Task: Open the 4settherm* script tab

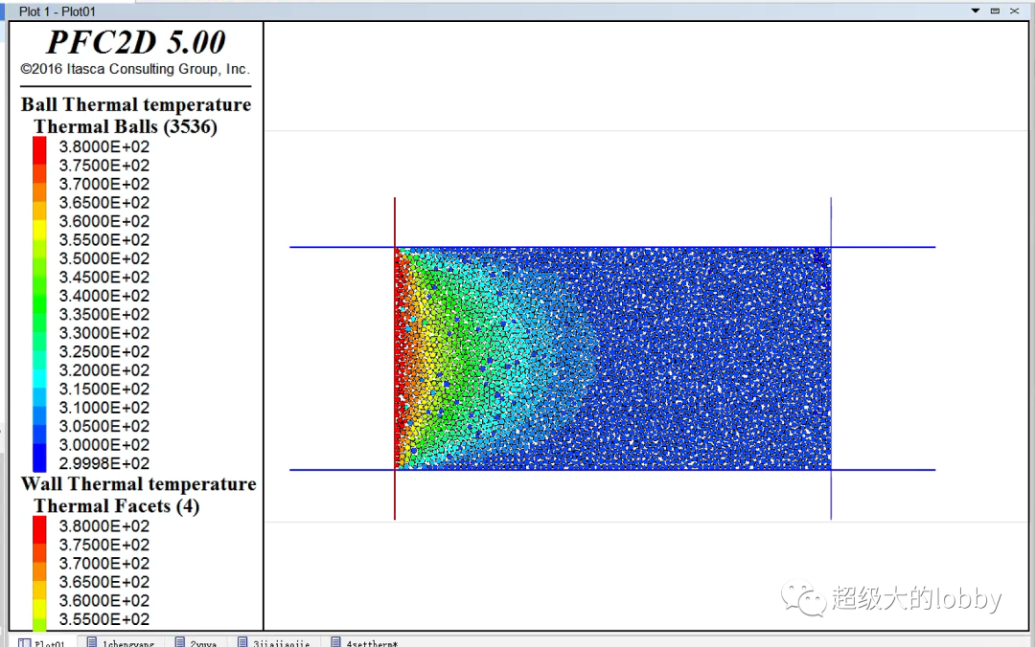Action: pos(365,642)
